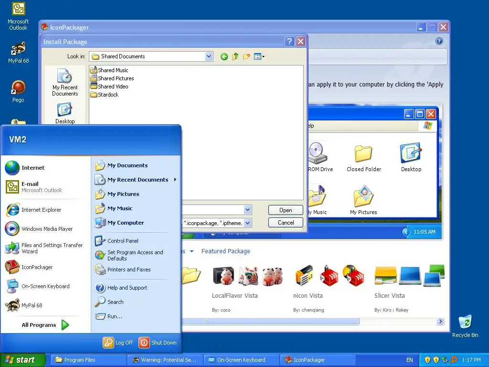Screen dimensions: 489x367
Task: Expand All Programs list
Action: pos(45,325)
